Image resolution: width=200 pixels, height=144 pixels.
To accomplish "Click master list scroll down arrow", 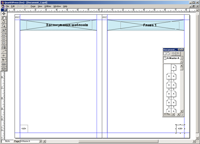I will 182,61.
